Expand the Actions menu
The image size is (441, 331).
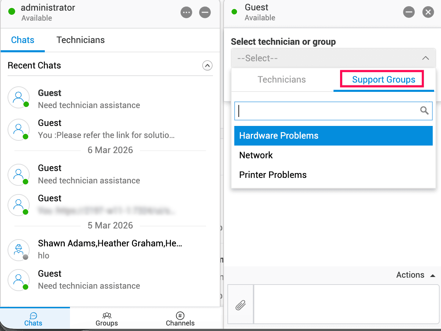point(416,275)
